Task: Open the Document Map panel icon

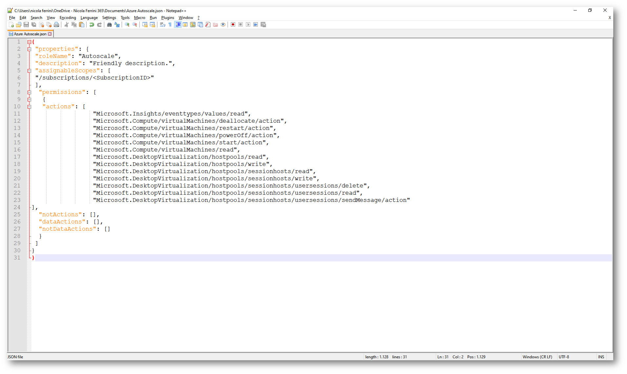Action: click(193, 25)
